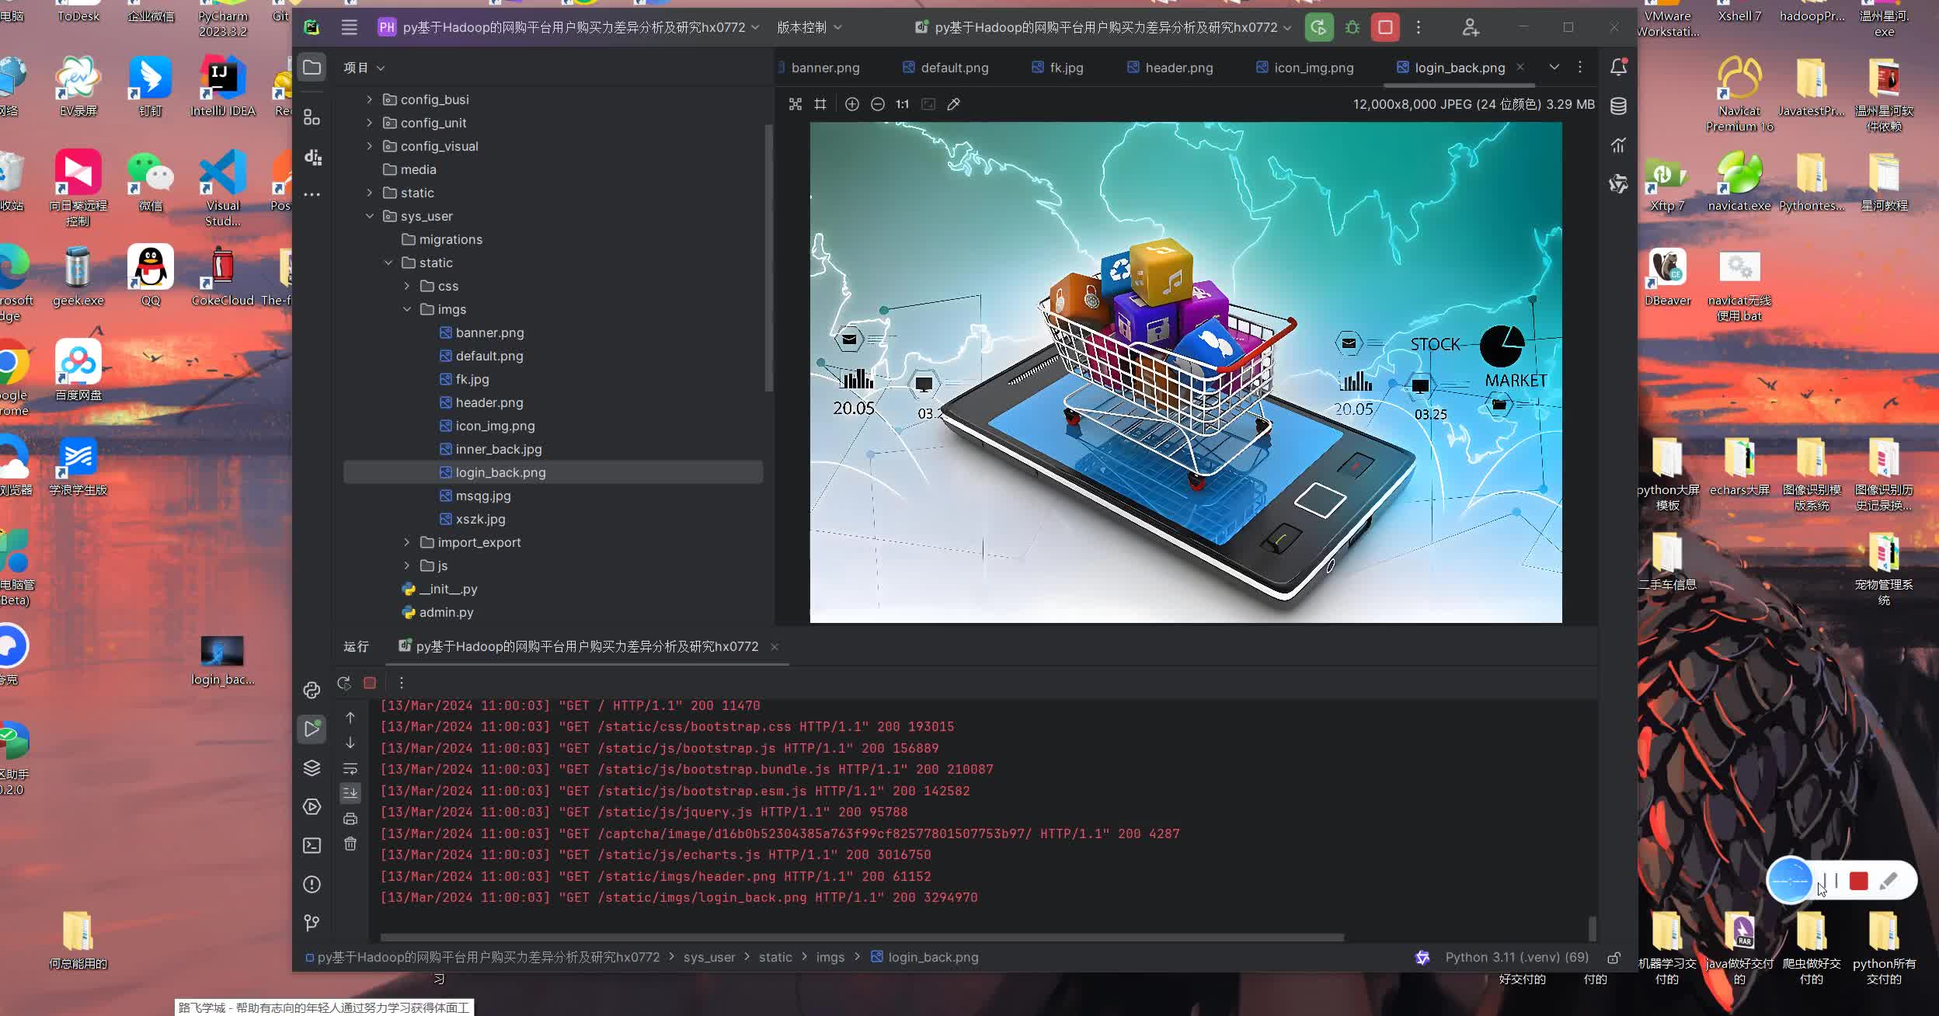Click the red Stop button in top toolbar
Viewport: 1939px width, 1016px height.
click(1385, 28)
